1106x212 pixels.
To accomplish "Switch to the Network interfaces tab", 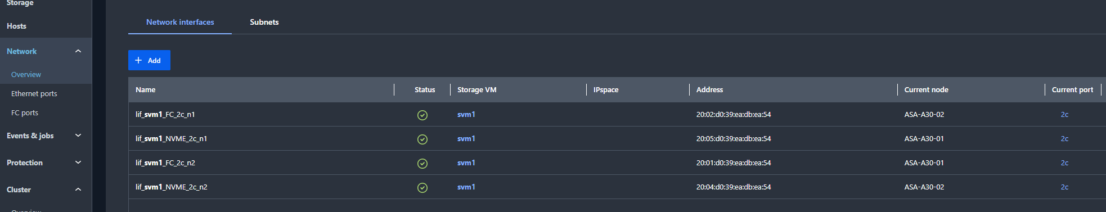I will click(x=180, y=22).
